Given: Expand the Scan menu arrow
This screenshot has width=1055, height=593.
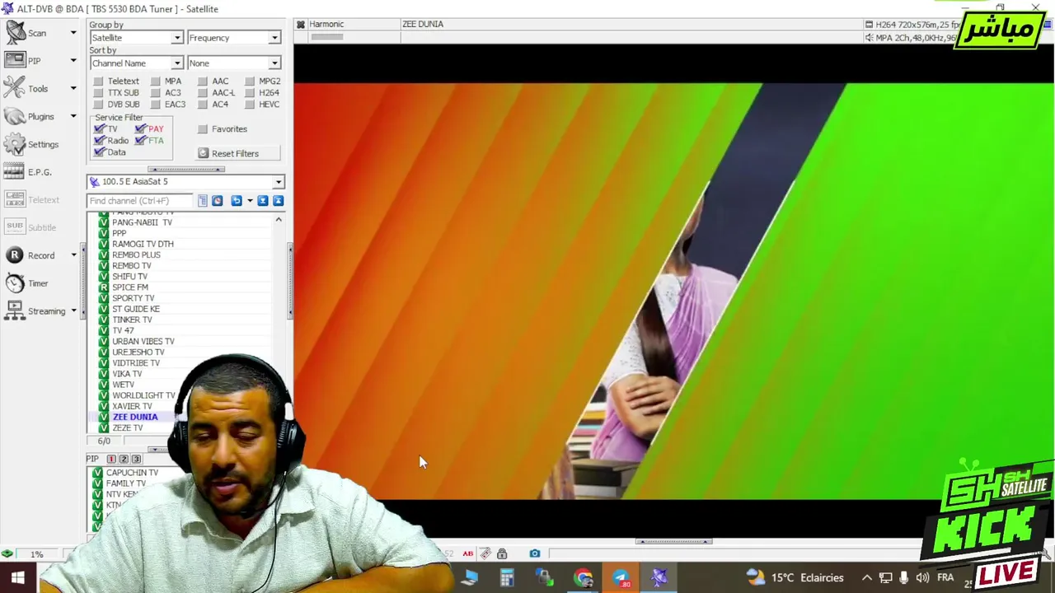Looking at the screenshot, I should pos(73,33).
